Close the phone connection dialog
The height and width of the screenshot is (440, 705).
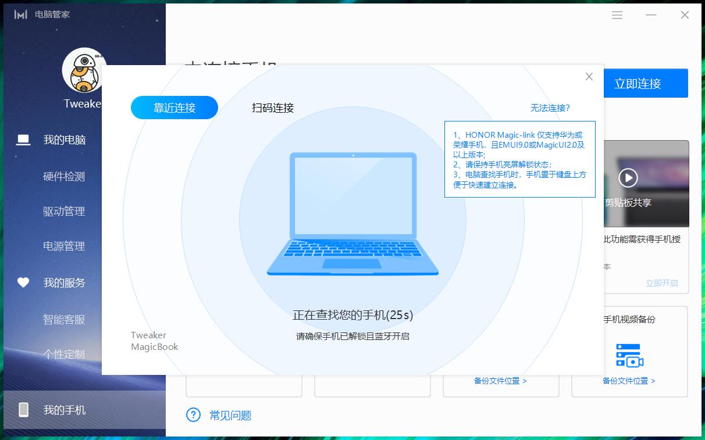[589, 76]
